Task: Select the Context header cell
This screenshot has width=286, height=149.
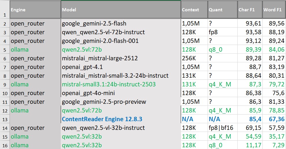Action: [x=194, y=10]
